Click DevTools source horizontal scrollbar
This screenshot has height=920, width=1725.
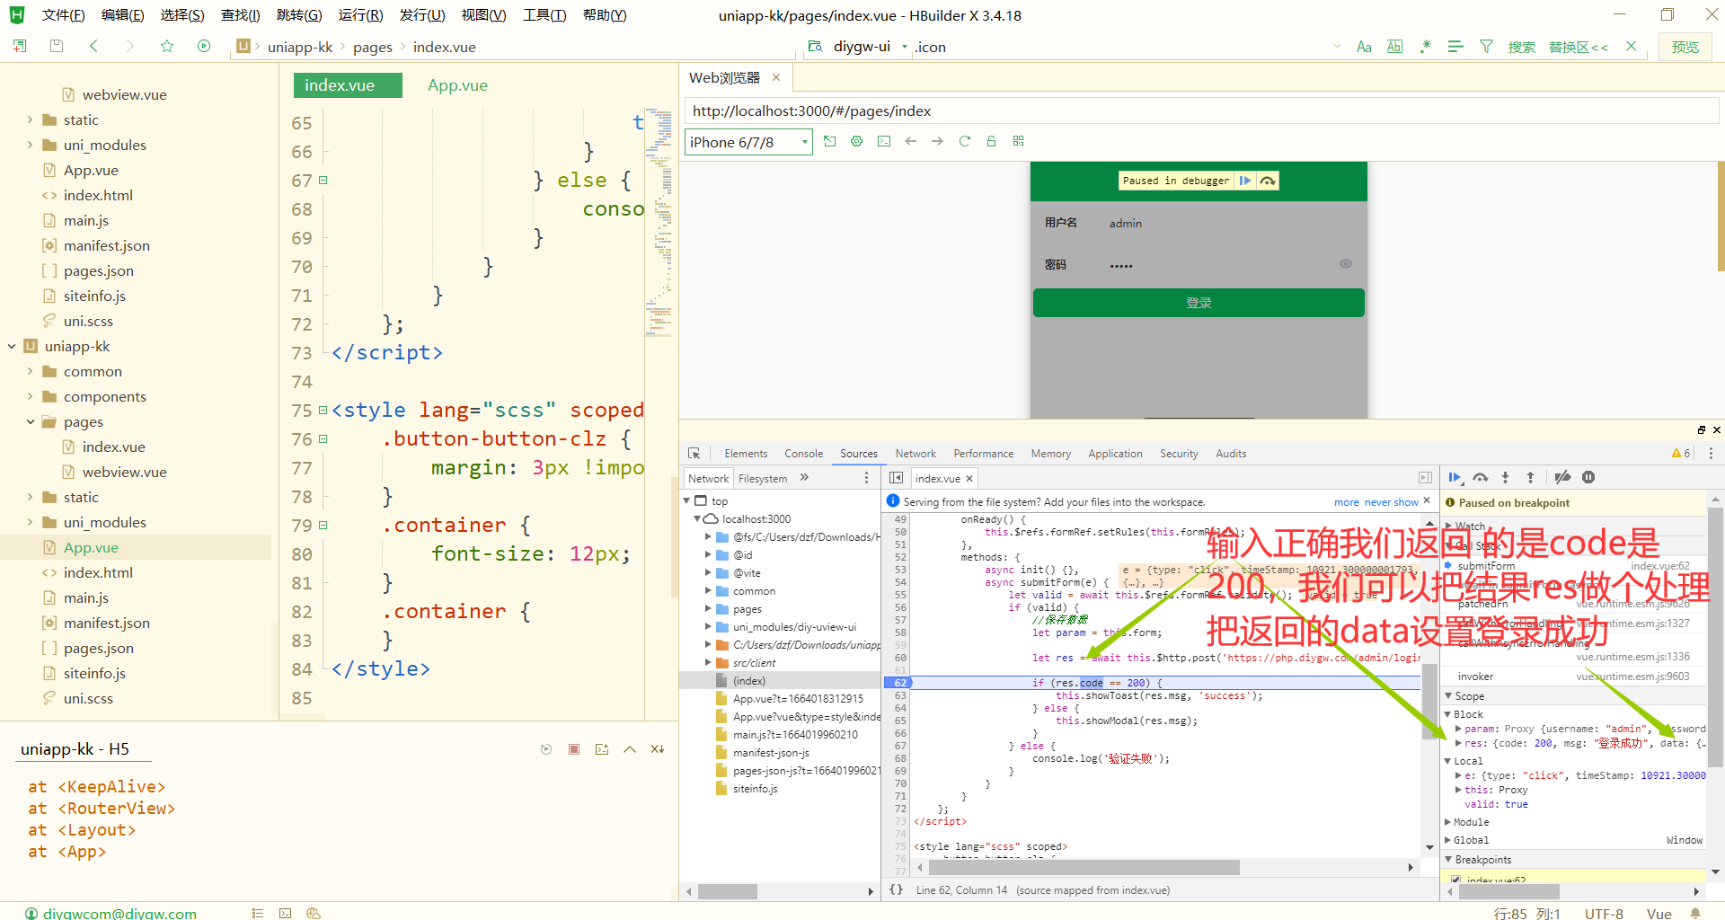(1084, 867)
